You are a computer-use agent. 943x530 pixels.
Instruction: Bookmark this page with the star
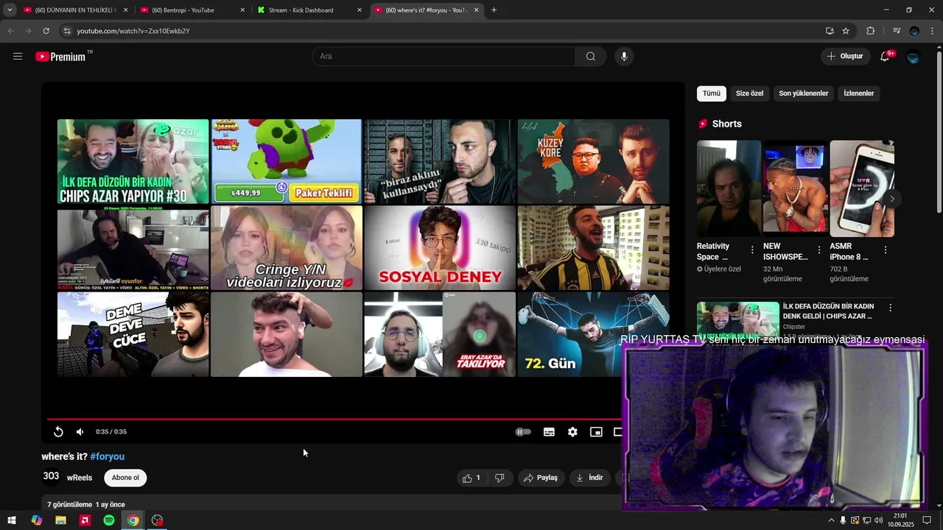coord(846,31)
